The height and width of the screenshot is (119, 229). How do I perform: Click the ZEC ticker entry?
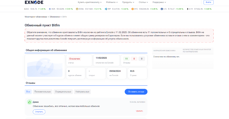35,9
